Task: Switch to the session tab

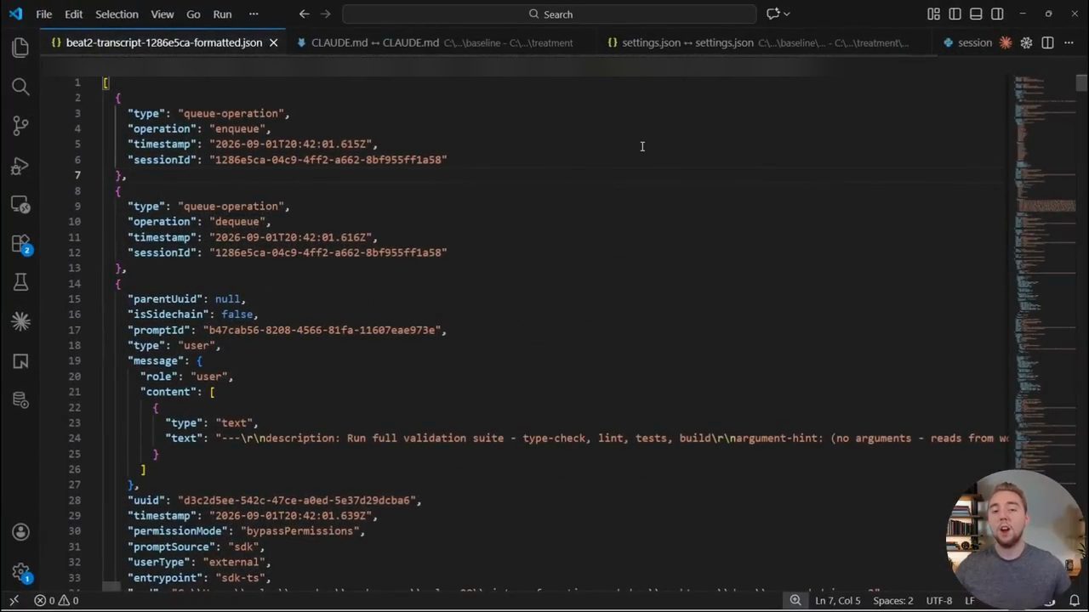Action: (966, 42)
